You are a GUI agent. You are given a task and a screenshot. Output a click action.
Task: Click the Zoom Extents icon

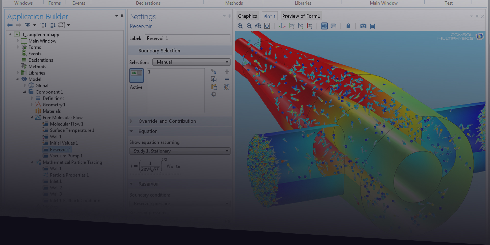click(x=267, y=26)
